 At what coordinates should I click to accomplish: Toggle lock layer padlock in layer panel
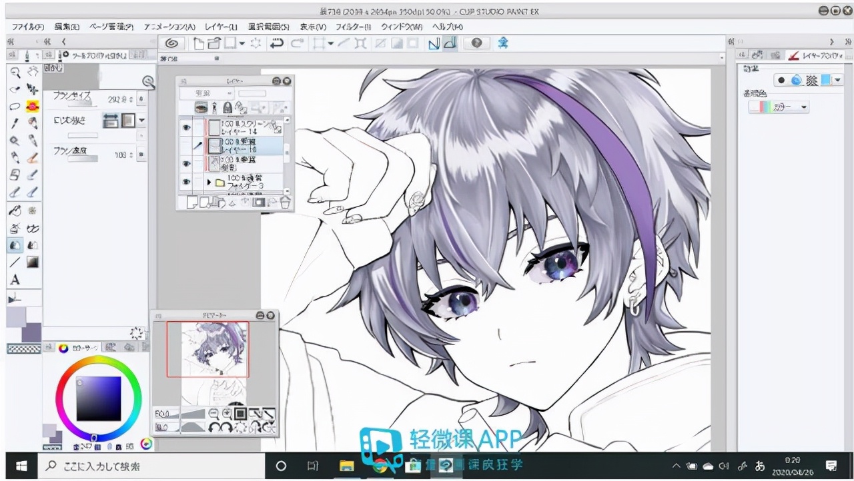coord(228,107)
